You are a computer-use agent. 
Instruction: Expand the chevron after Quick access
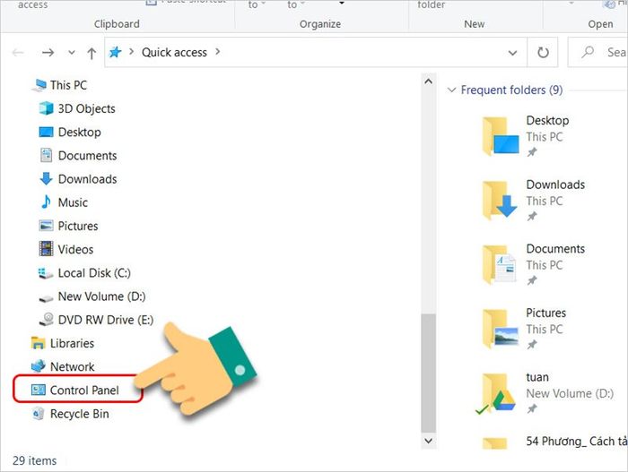tap(217, 52)
